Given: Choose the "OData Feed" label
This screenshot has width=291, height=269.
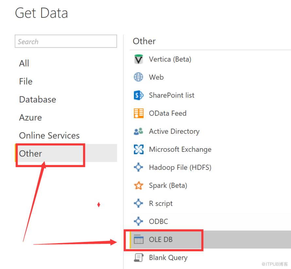Looking at the screenshot, I should (x=168, y=113).
